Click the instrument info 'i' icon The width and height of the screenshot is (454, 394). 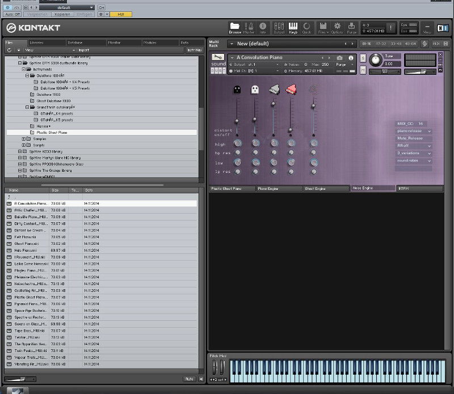click(351, 58)
